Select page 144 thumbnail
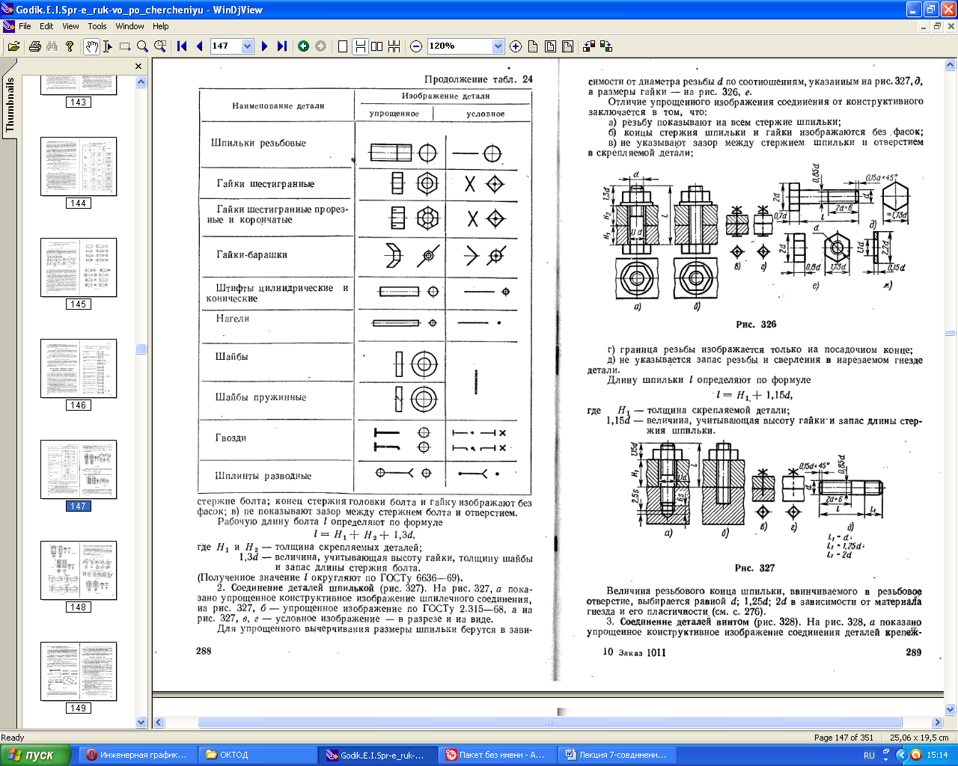The image size is (958, 766). 79,173
